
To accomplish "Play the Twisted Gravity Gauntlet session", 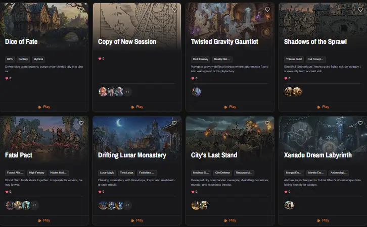I will [x=230, y=107].
